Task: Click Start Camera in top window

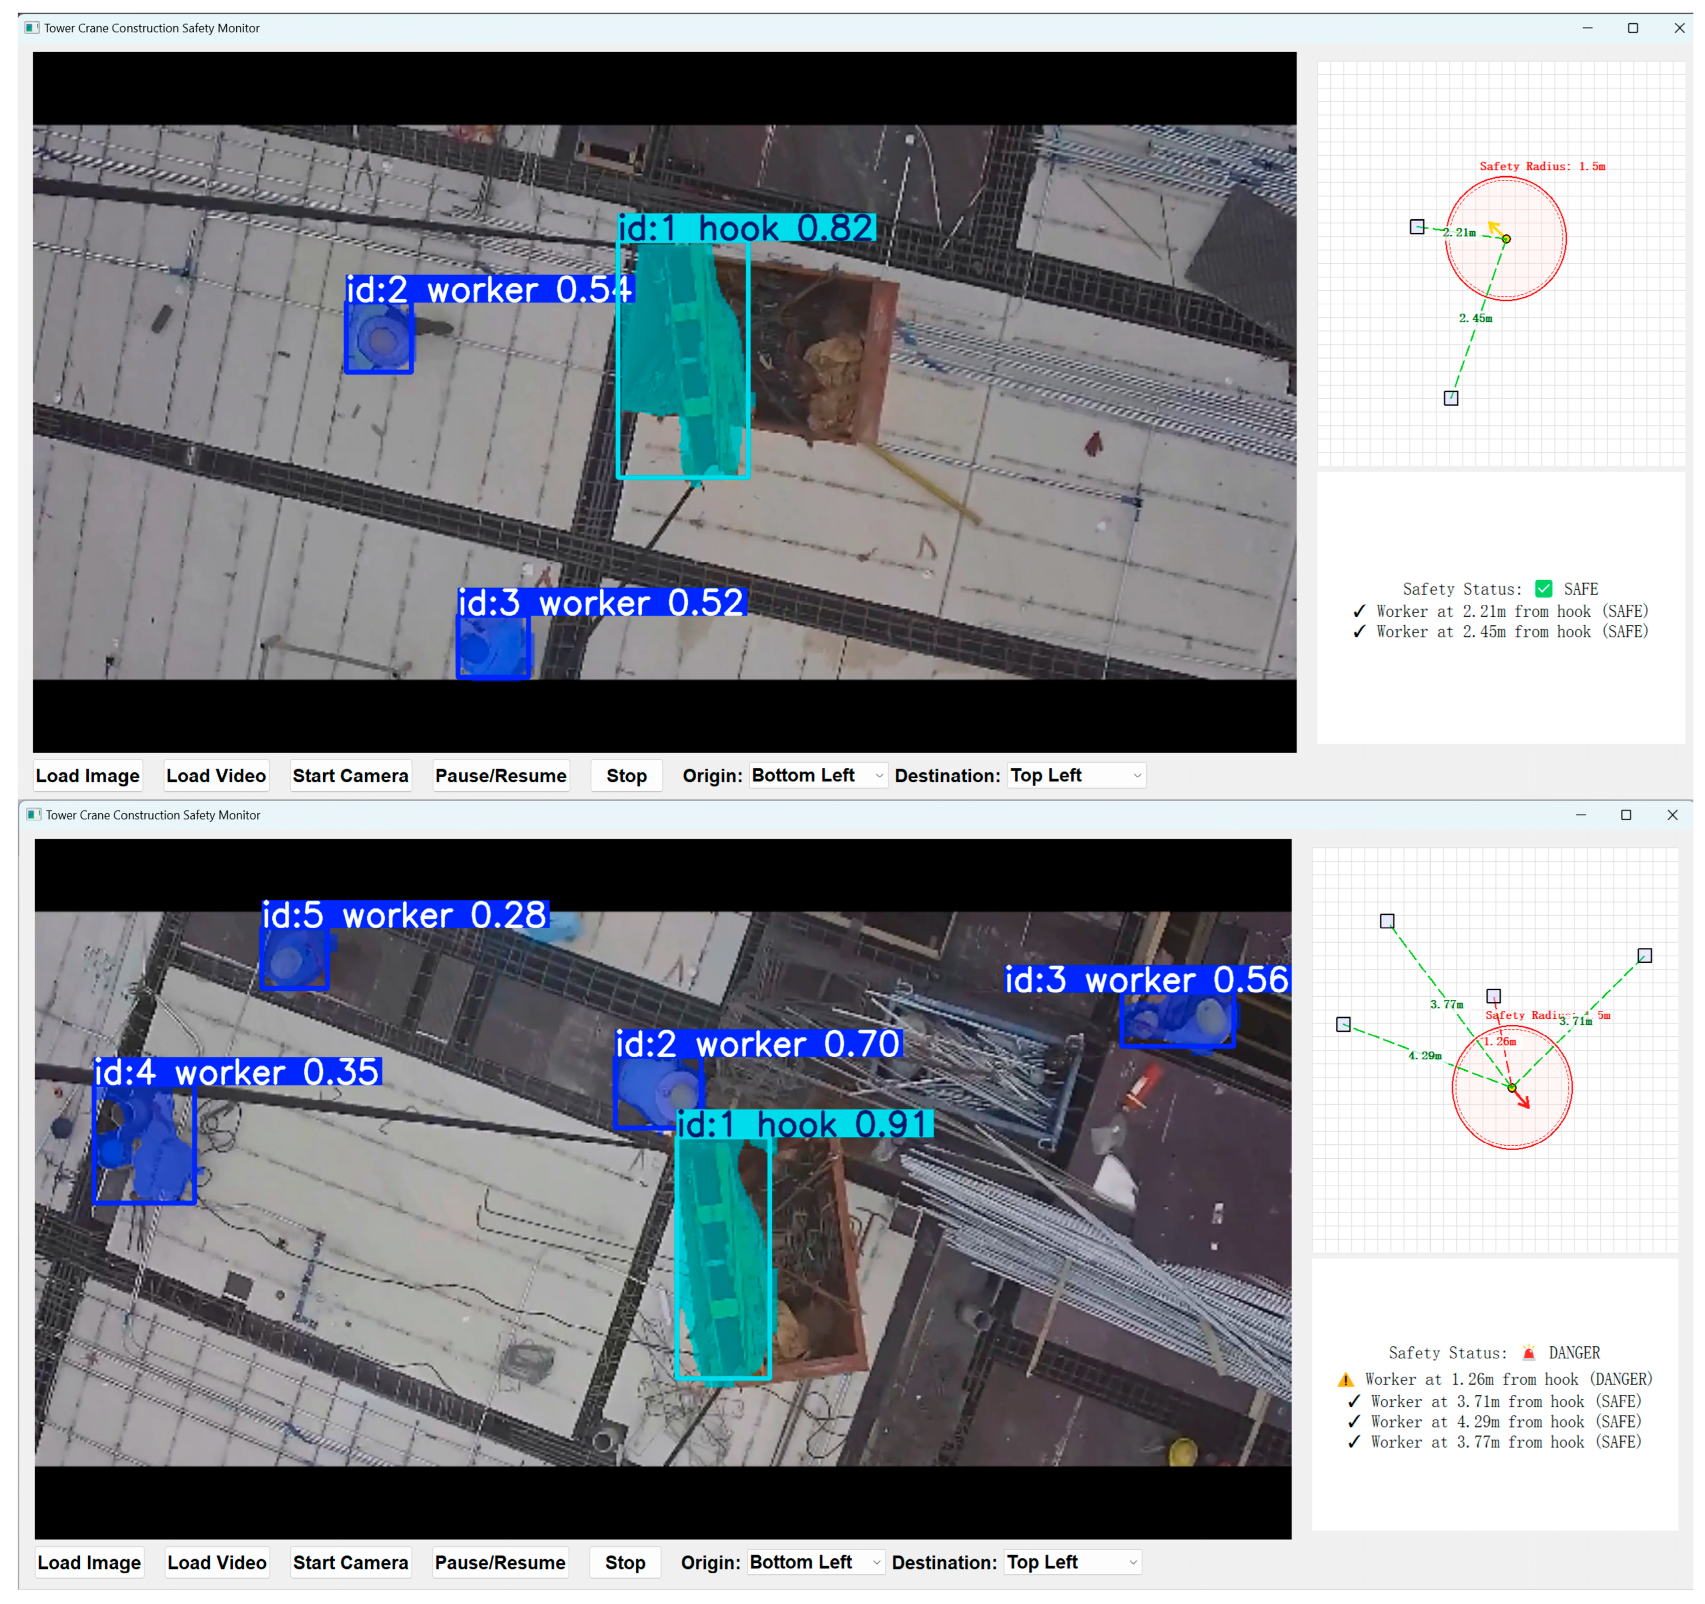Action: [350, 775]
